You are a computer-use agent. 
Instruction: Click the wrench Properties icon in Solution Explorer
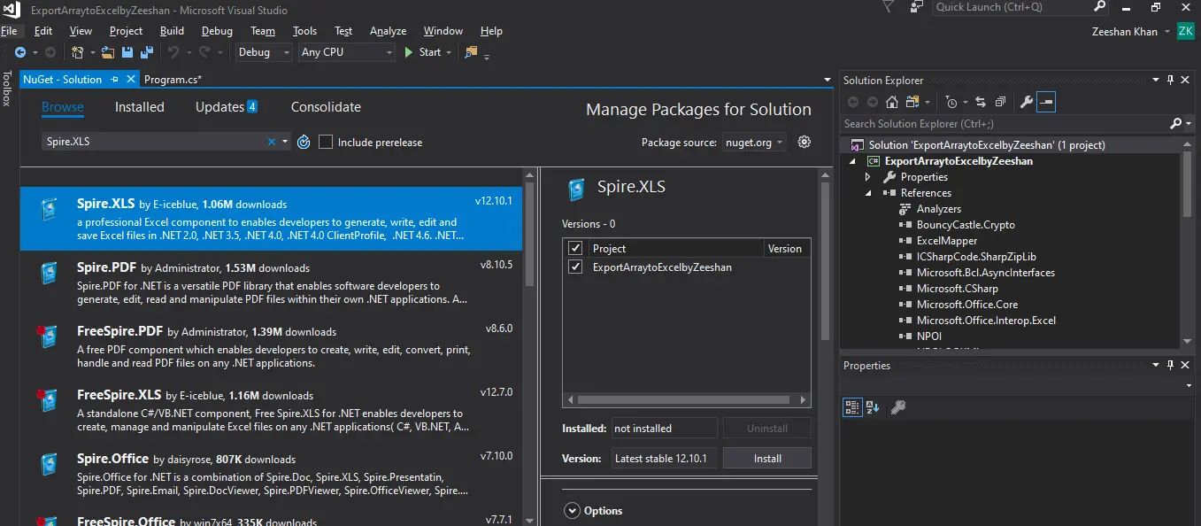(x=1027, y=102)
